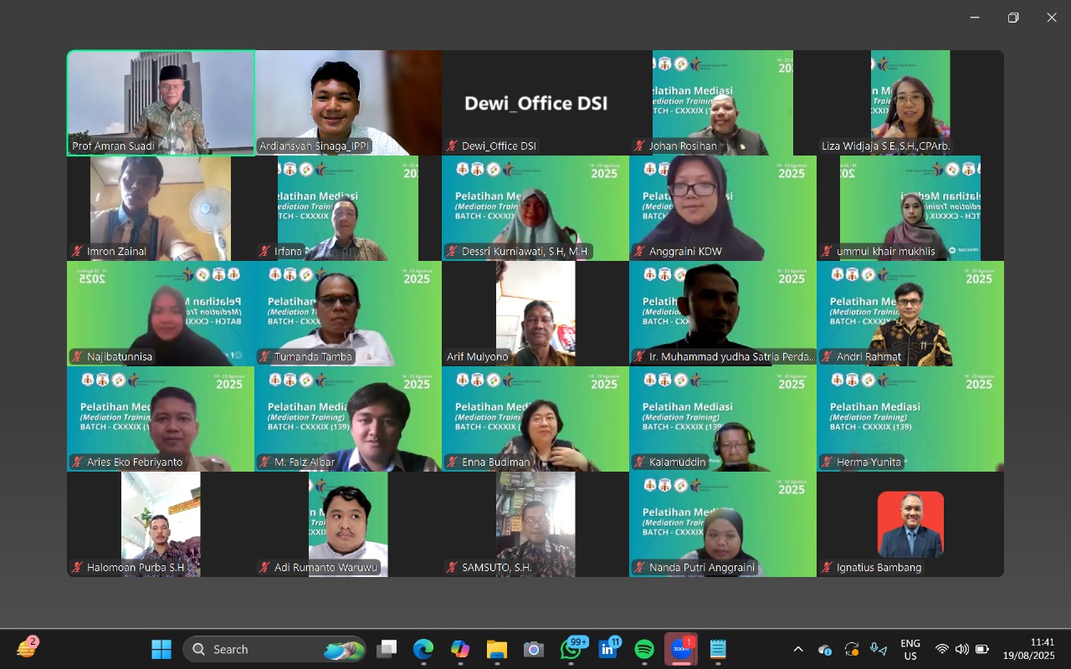
Task: Open File Explorer from the taskbar
Action: 496,649
